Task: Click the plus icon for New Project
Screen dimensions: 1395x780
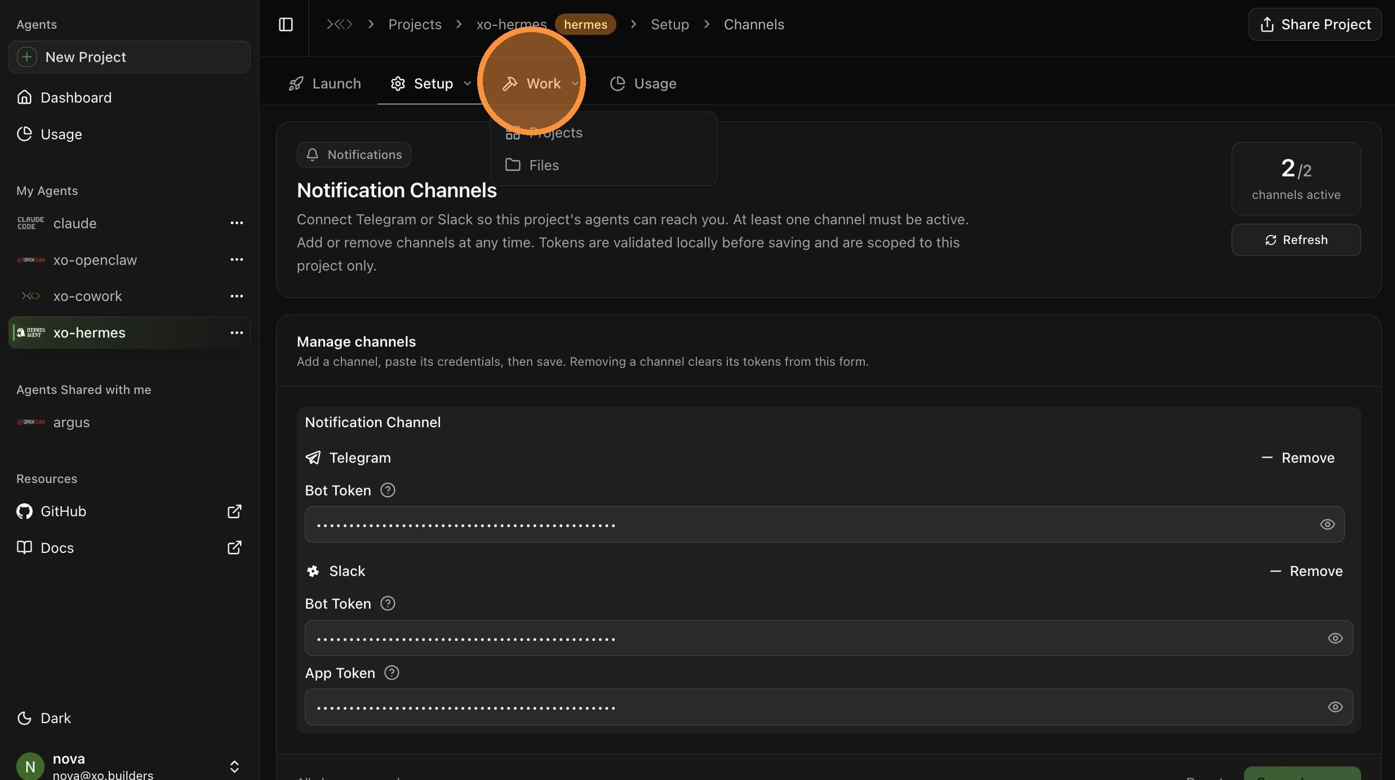Action: click(26, 57)
